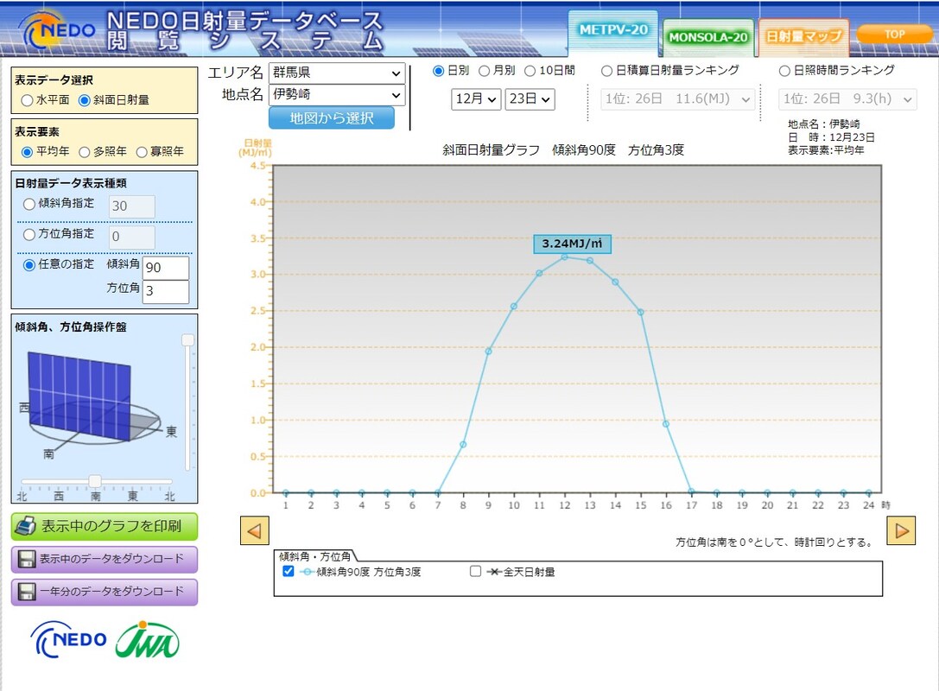
Task: Click the graph data point at hour 12
Action: tap(565, 257)
